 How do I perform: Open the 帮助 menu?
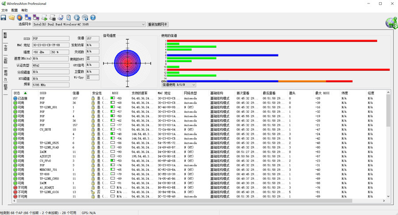click(24, 10)
